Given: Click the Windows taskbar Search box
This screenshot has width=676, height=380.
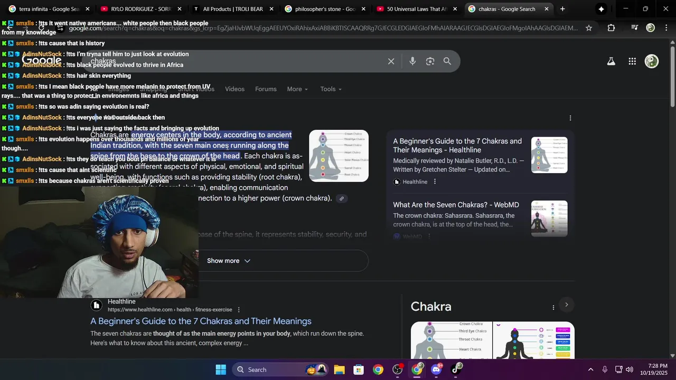Looking at the screenshot, I should [267, 369].
